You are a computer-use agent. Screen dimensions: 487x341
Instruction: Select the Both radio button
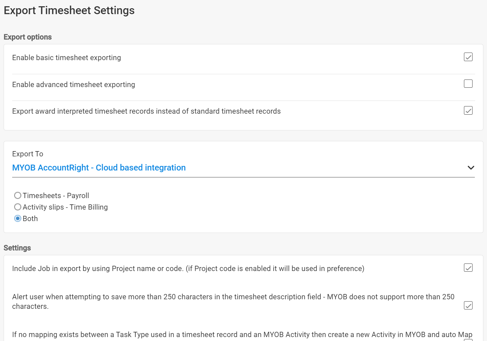tap(18, 218)
